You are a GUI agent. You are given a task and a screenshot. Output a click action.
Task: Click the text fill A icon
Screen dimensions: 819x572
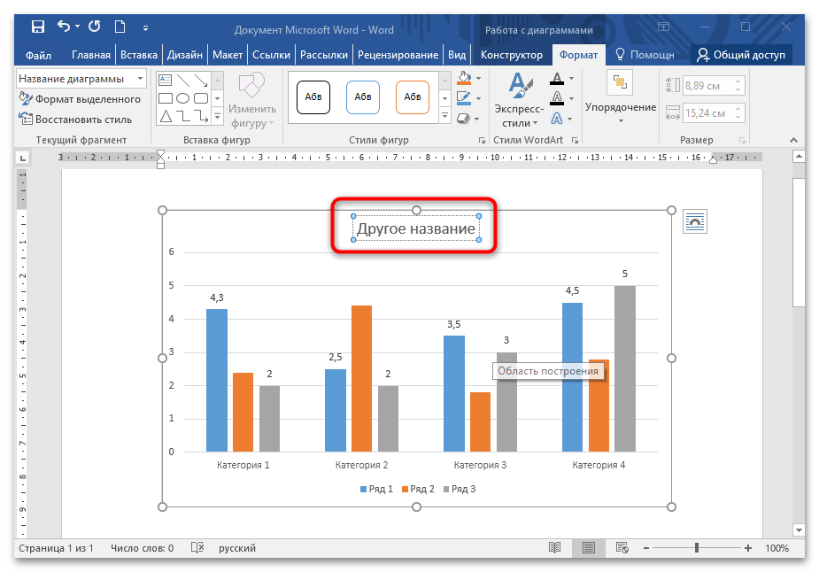pos(557,79)
